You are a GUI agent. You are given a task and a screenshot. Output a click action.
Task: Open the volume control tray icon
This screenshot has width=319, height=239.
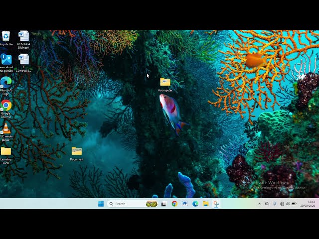coord(288,204)
